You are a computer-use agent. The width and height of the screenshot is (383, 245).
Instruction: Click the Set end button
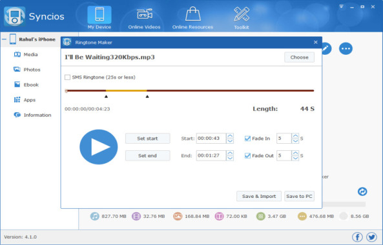coord(147,155)
